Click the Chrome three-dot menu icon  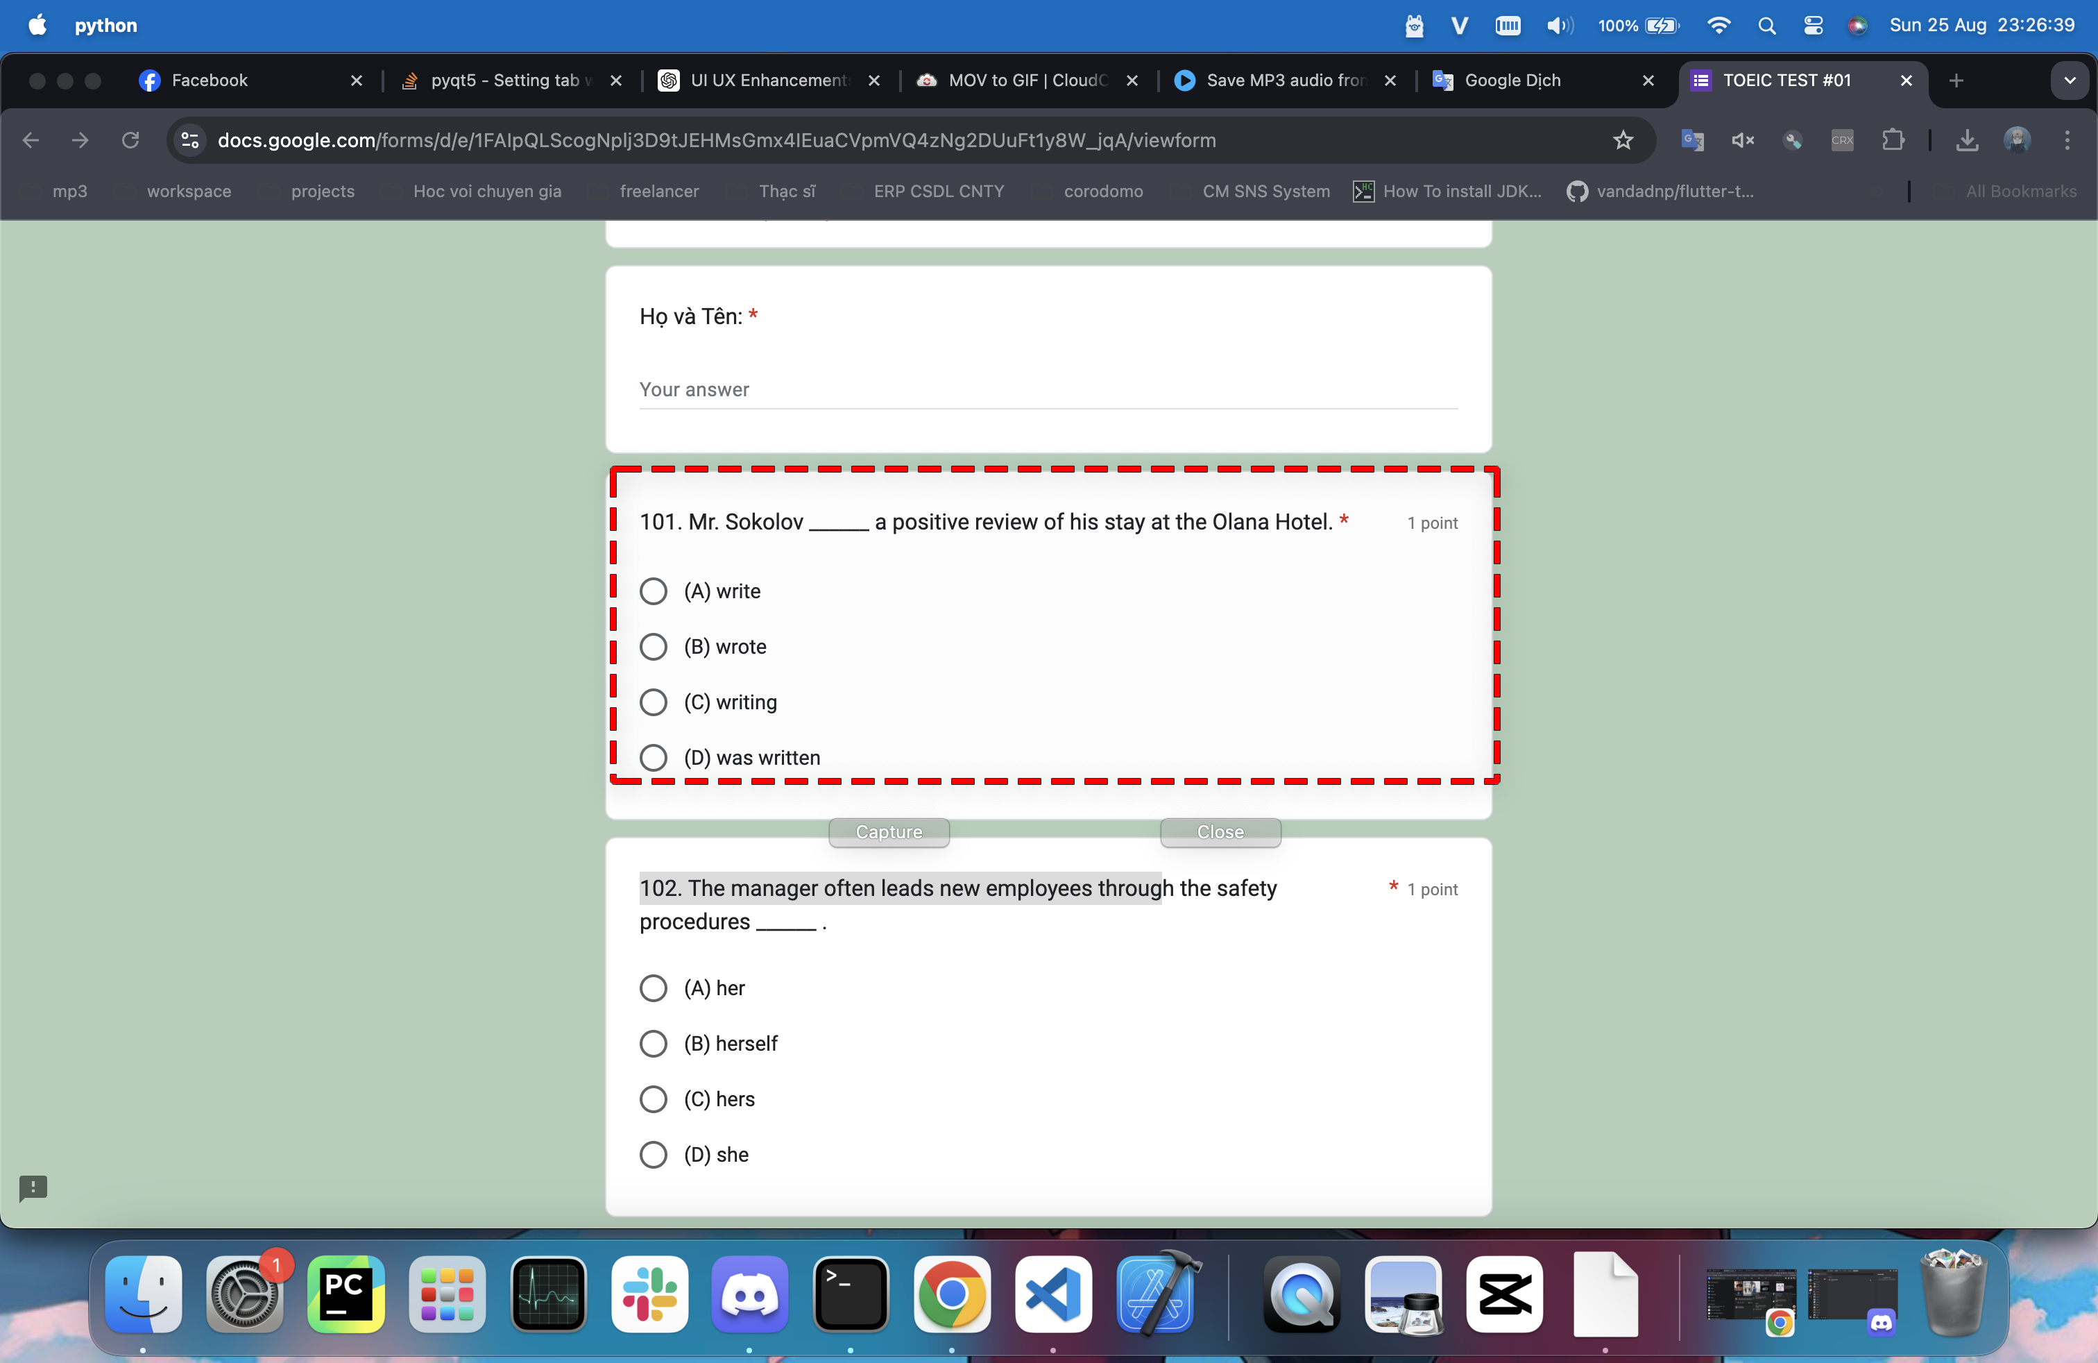[x=2066, y=140]
